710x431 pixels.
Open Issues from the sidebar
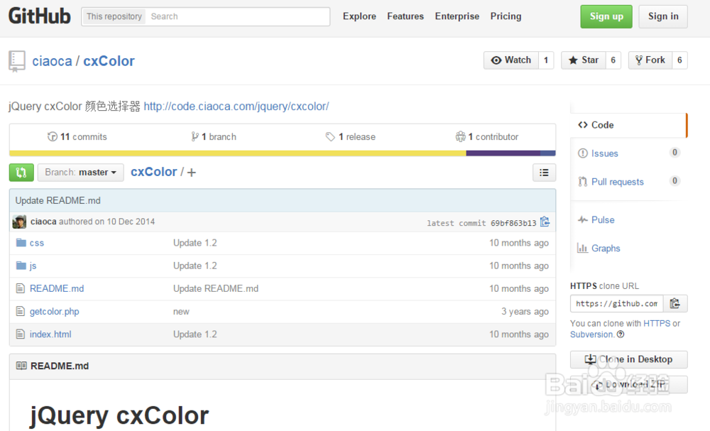tap(603, 153)
